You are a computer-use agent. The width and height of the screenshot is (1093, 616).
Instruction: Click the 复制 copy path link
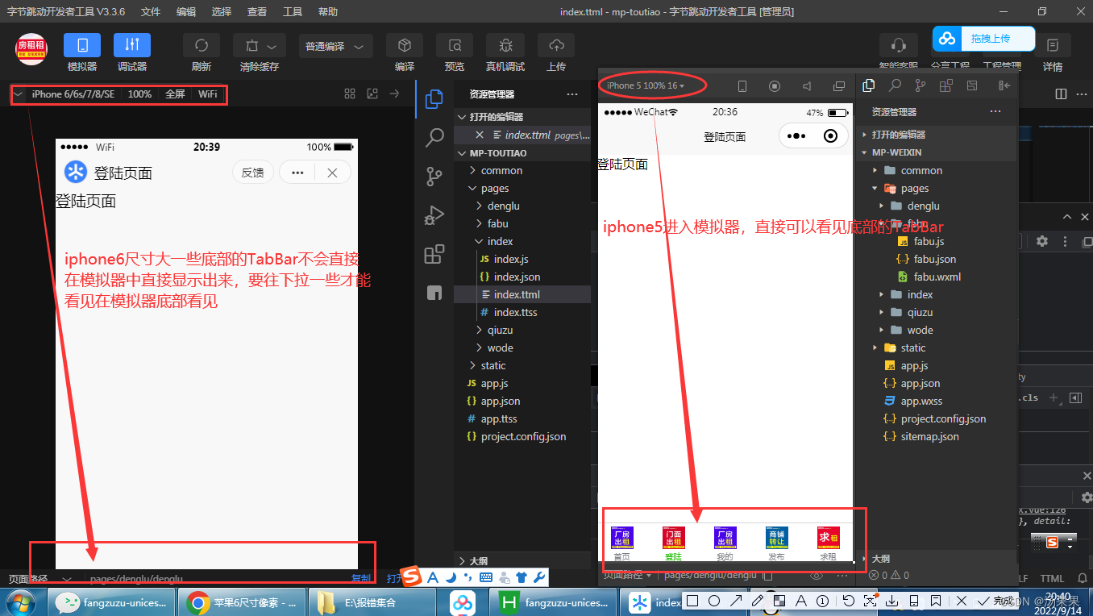pos(361,578)
